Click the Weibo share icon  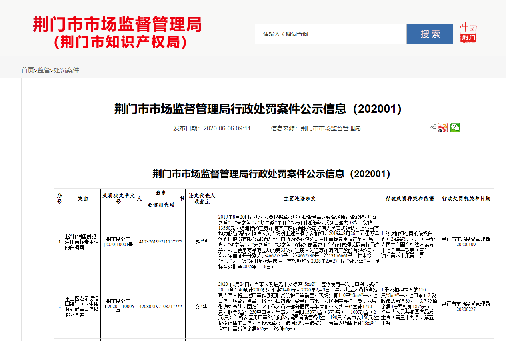(x=443, y=128)
